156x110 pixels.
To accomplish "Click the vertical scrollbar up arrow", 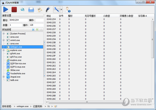I will click(153, 19).
